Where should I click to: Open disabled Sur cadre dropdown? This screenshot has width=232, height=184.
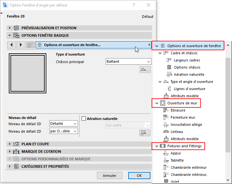pyautogui.click(x=128, y=125)
